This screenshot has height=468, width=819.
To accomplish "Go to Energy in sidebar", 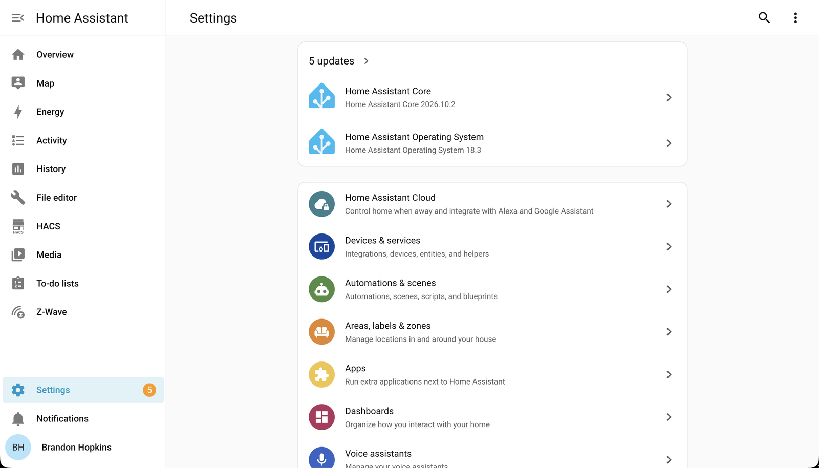I will [x=83, y=112].
